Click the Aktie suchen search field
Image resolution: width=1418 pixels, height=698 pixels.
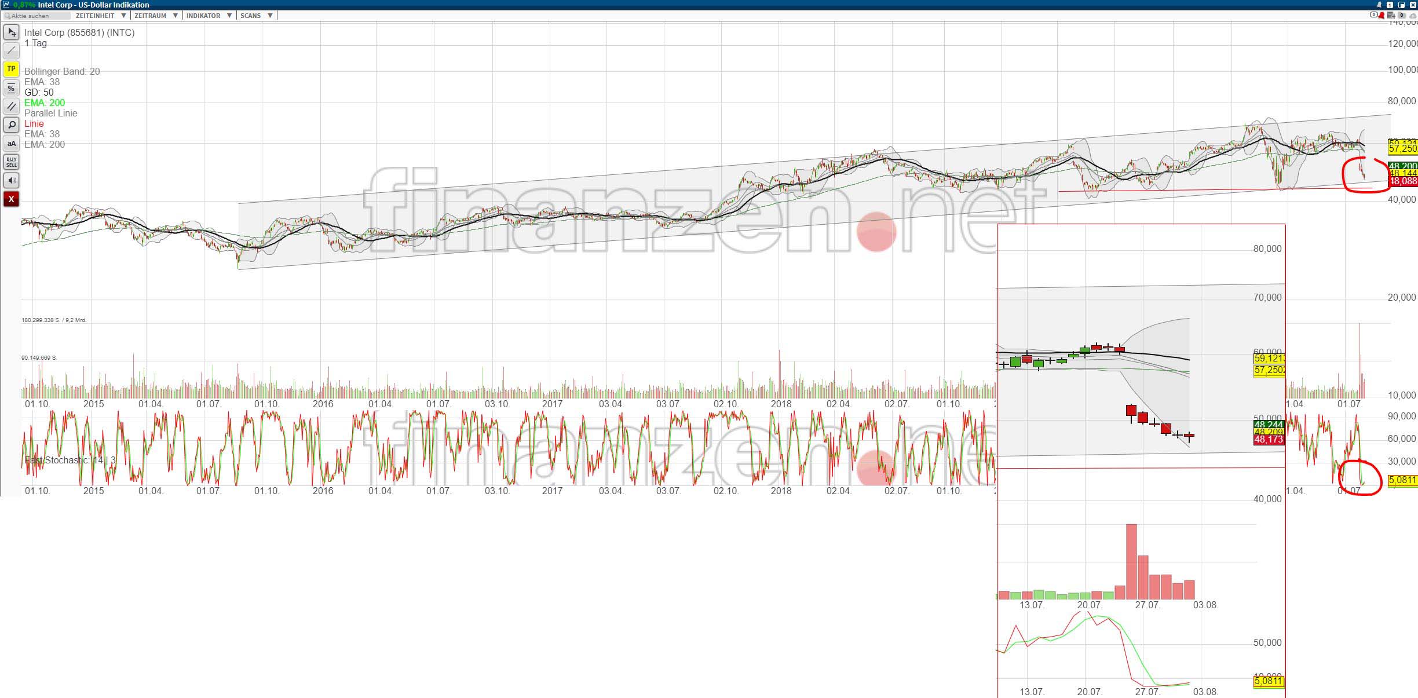(x=37, y=16)
